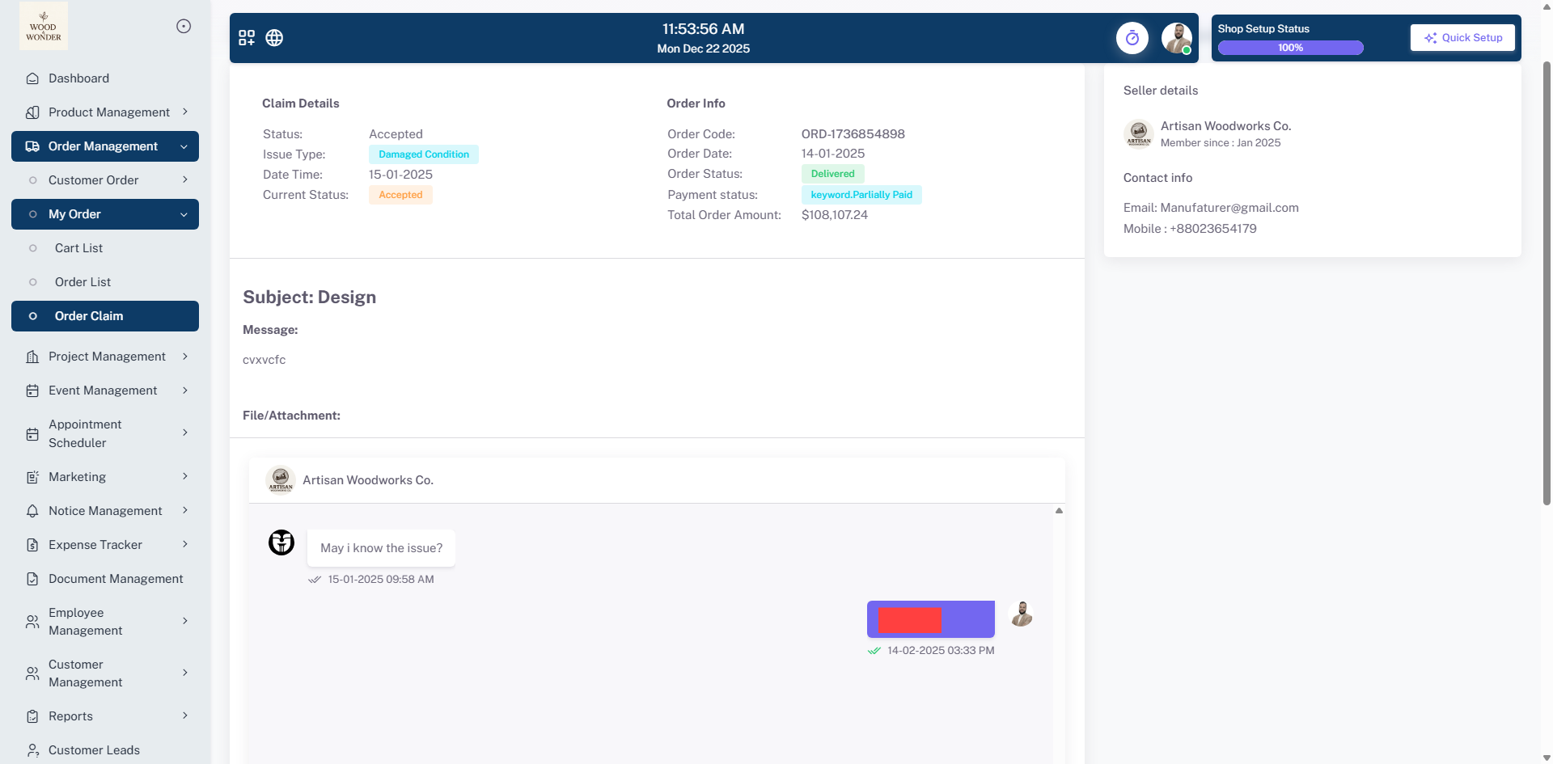Image resolution: width=1553 pixels, height=764 pixels.
Task: Click the Notice Management bell icon
Action: click(x=32, y=511)
